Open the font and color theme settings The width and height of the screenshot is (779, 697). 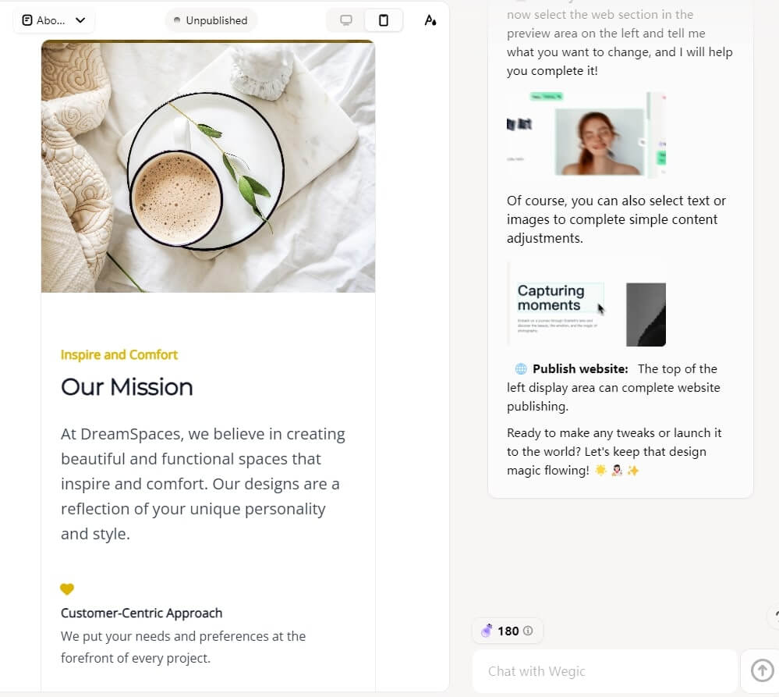click(430, 20)
